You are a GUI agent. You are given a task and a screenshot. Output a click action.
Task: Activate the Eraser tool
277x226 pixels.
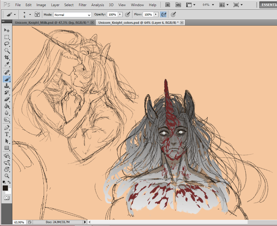pyautogui.click(x=7, y=99)
